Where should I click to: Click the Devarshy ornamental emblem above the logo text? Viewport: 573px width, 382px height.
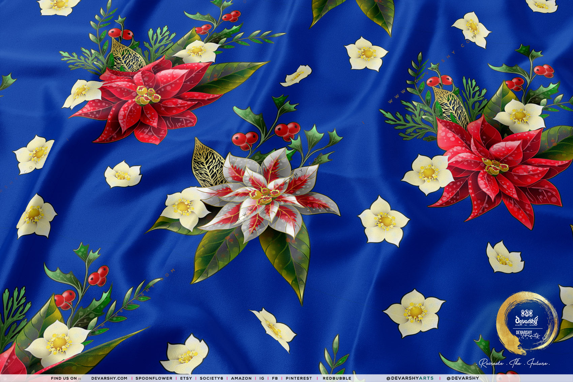pos(526,313)
